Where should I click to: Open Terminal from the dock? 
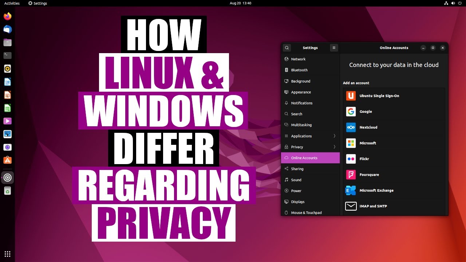click(7, 56)
